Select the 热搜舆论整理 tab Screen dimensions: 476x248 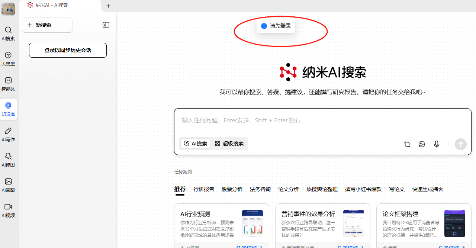pyautogui.click(x=322, y=189)
